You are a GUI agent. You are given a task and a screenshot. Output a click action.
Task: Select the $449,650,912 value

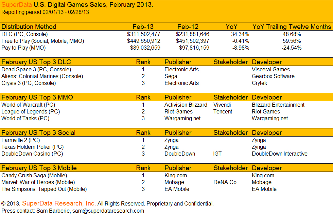coord(144,41)
